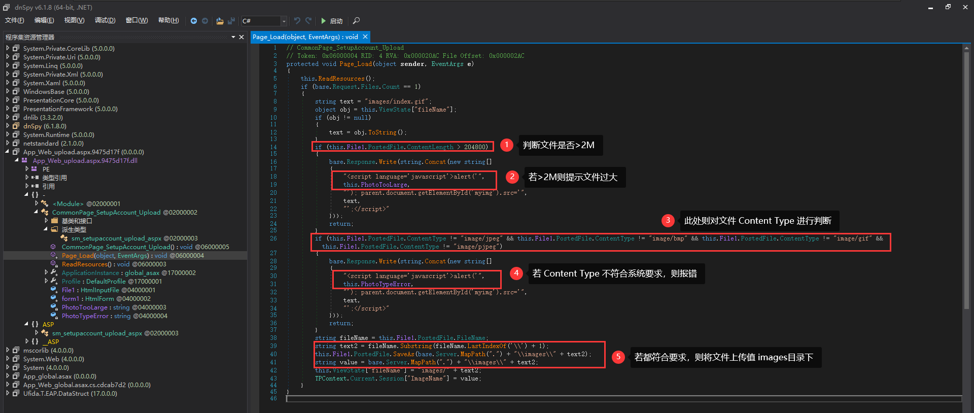Select PhotoTooLarge : string field
The height and width of the screenshot is (413, 974).
pos(114,307)
